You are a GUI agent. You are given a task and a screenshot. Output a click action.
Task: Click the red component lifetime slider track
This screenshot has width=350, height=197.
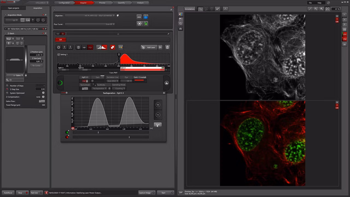click(111, 137)
